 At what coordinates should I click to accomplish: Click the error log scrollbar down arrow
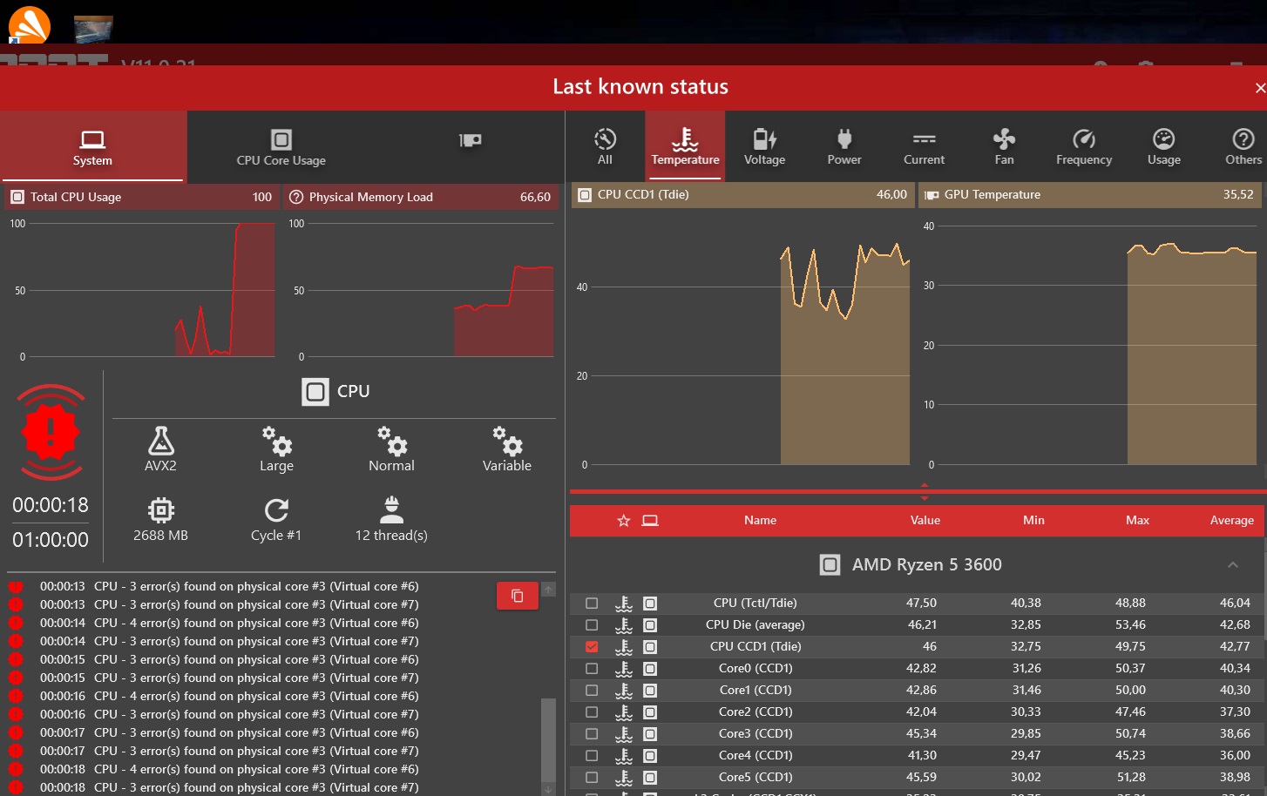548,789
